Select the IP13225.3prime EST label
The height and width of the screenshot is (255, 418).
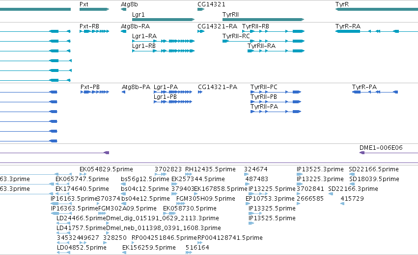(x=320, y=179)
